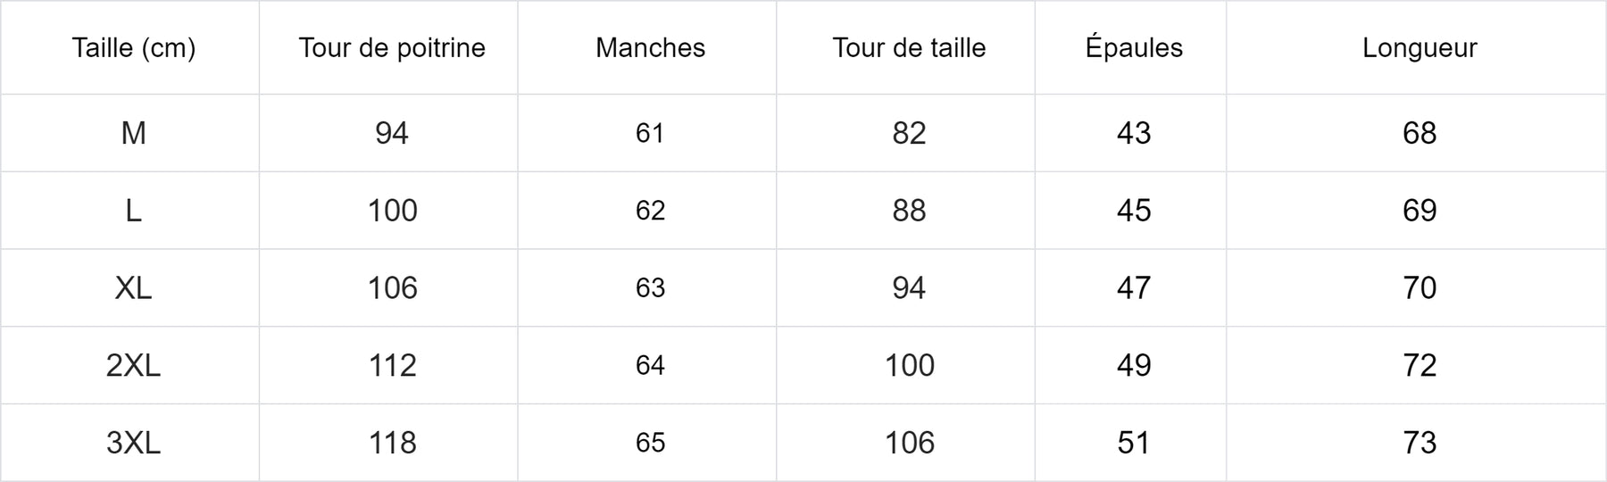Select the Tour de taille header

909,47
